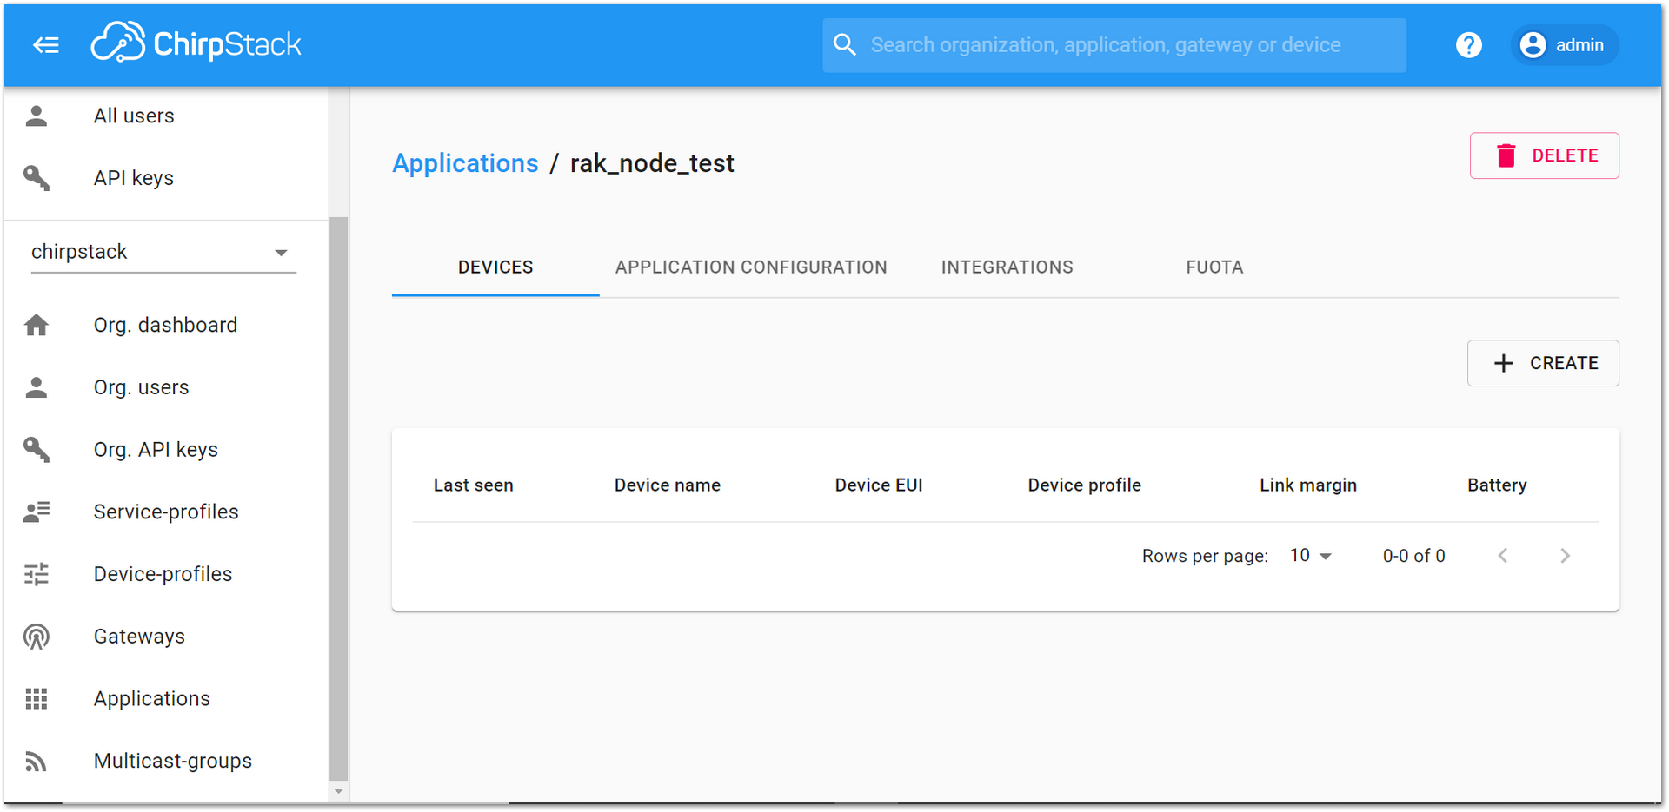Open API keys in the sidebar
Image resolution: width=1669 pixels, height=812 pixels.
pos(165,178)
